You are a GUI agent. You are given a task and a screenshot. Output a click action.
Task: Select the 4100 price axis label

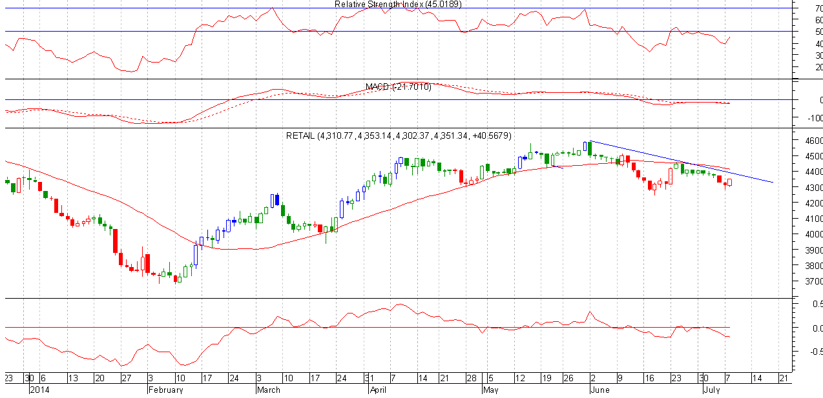(813, 219)
